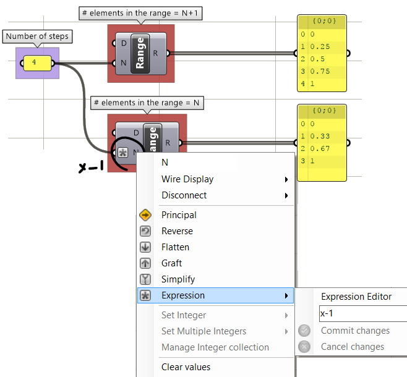This screenshot has width=407, height=377.
Task: Click the Simplify icon
Action: pyautogui.click(x=146, y=279)
